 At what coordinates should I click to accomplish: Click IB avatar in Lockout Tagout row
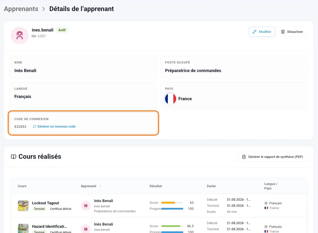click(x=86, y=206)
